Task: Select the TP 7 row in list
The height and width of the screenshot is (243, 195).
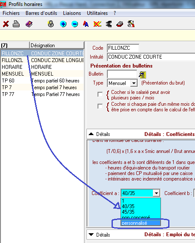Action: [42, 88]
